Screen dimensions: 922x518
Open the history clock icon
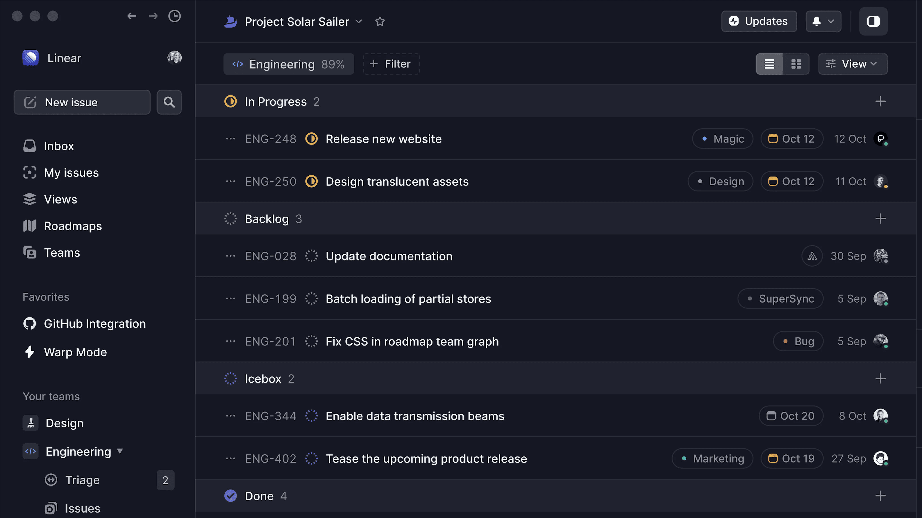click(174, 16)
